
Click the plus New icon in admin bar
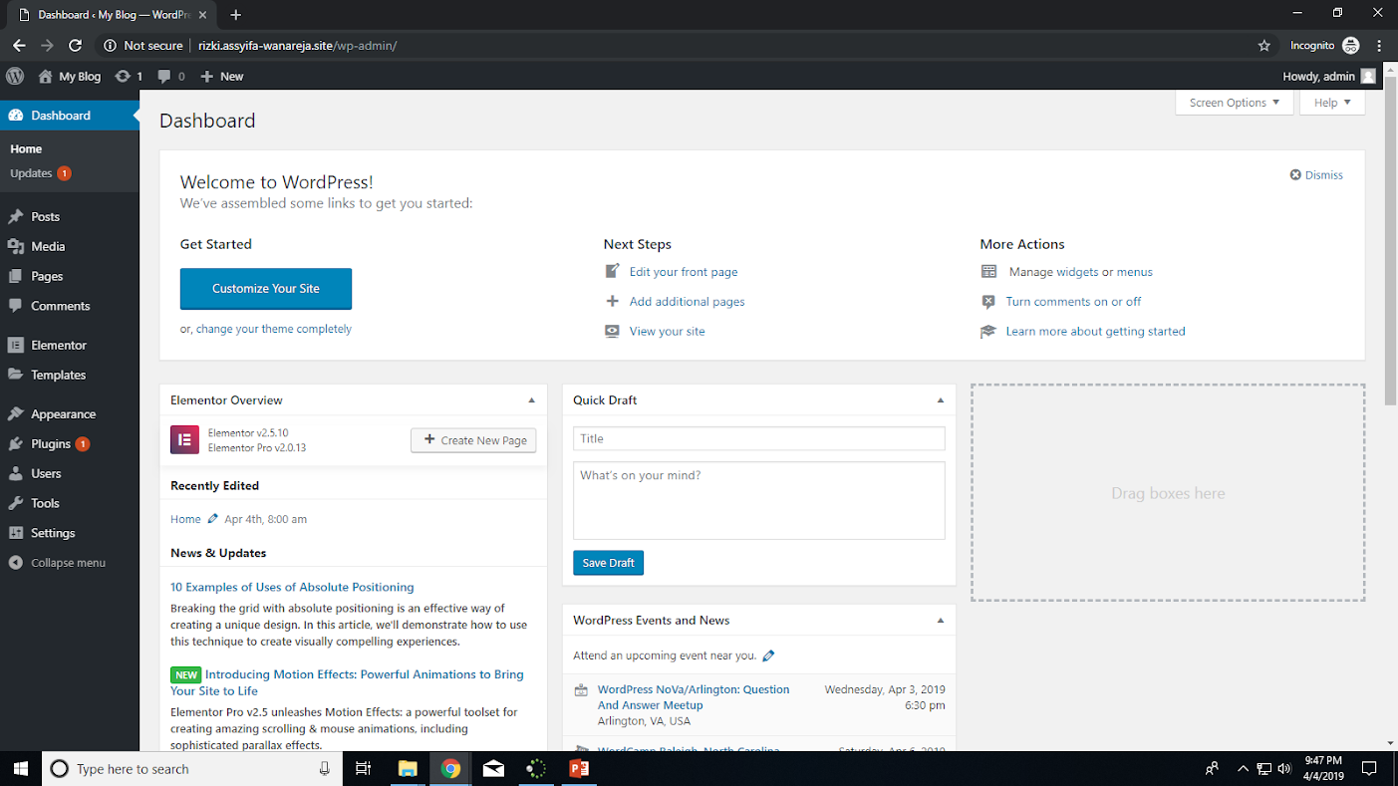pyautogui.click(x=206, y=76)
